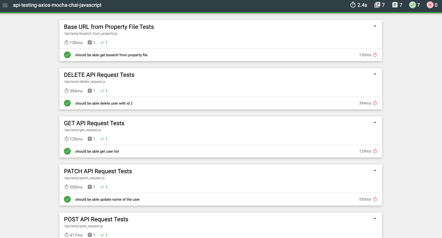Collapse the POST API Request Tests suite
Image resolution: width=442 pixels, height=238 pixels.
[x=375, y=218]
